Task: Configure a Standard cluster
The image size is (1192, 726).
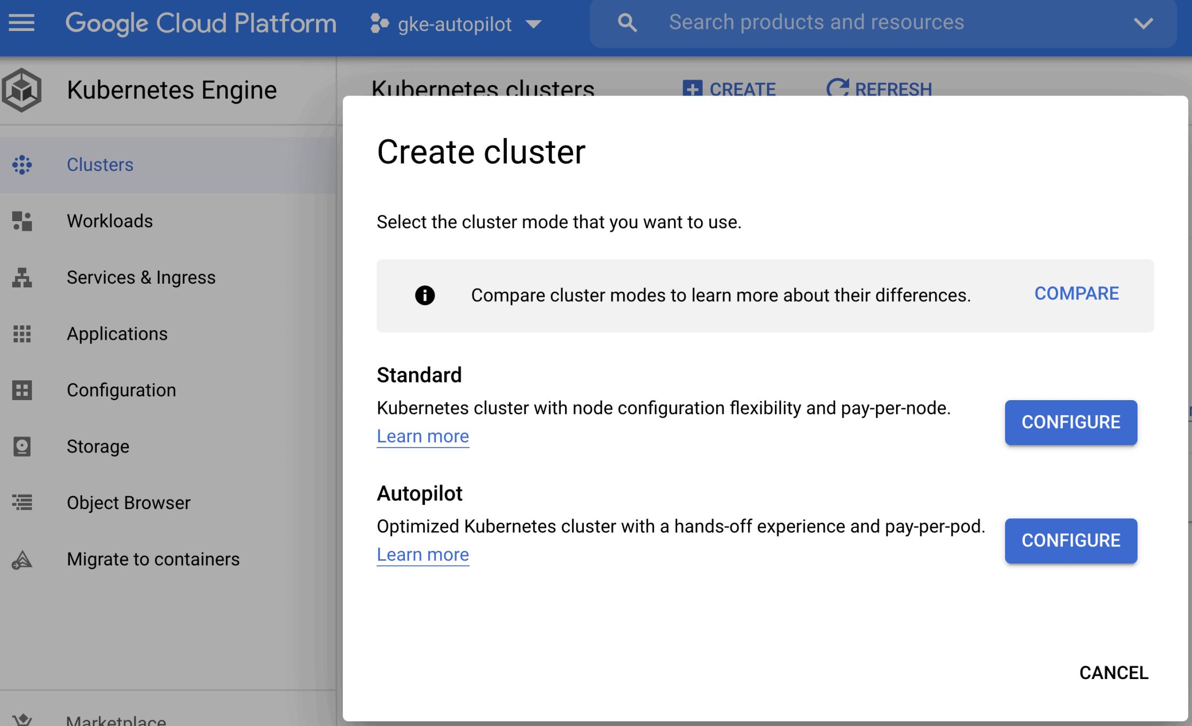Action: click(x=1070, y=422)
